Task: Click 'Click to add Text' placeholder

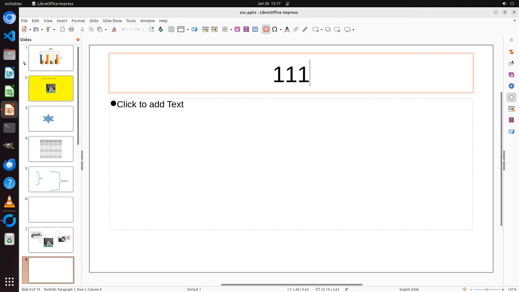Action: click(150, 104)
